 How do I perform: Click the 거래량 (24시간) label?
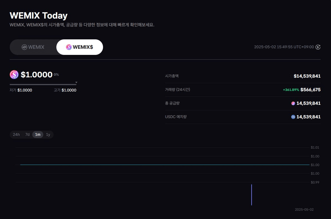[177, 90]
